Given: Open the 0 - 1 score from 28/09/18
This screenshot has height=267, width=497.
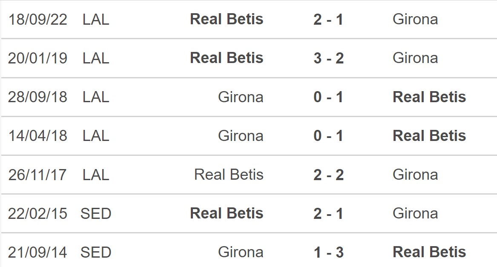Looking at the screenshot, I should click(x=328, y=97).
